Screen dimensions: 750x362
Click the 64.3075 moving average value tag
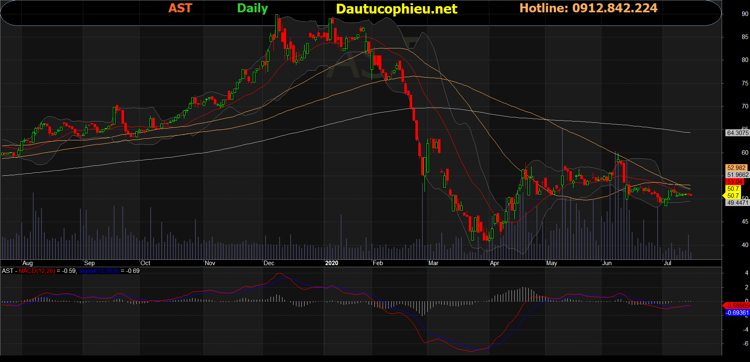[x=738, y=133]
